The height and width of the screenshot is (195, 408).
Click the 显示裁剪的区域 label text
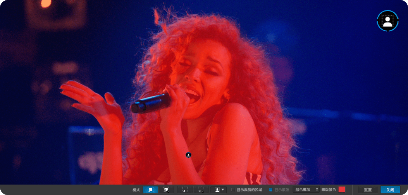pyautogui.click(x=249, y=190)
